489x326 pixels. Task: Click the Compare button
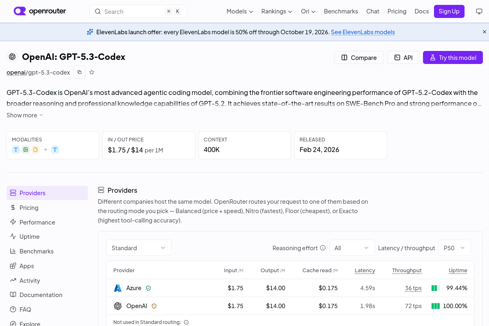359,57
